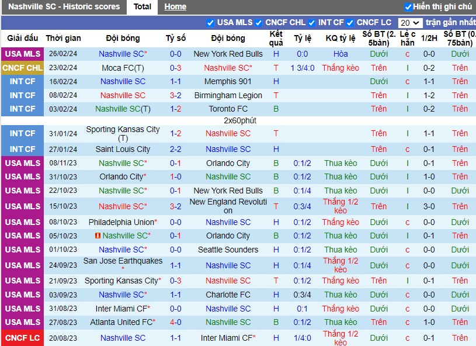
Task: Uncheck the CNCF LC filter checkbox
Action: tap(350, 23)
